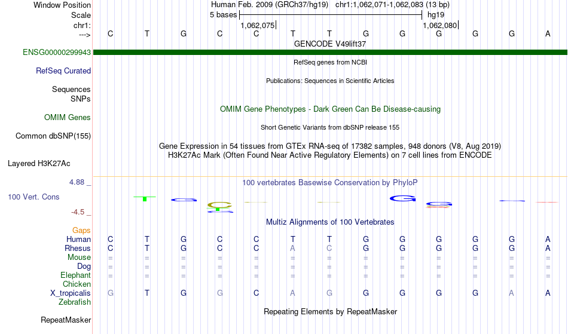
Task: Click the large blue G conservation logo
Action: [x=402, y=198]
